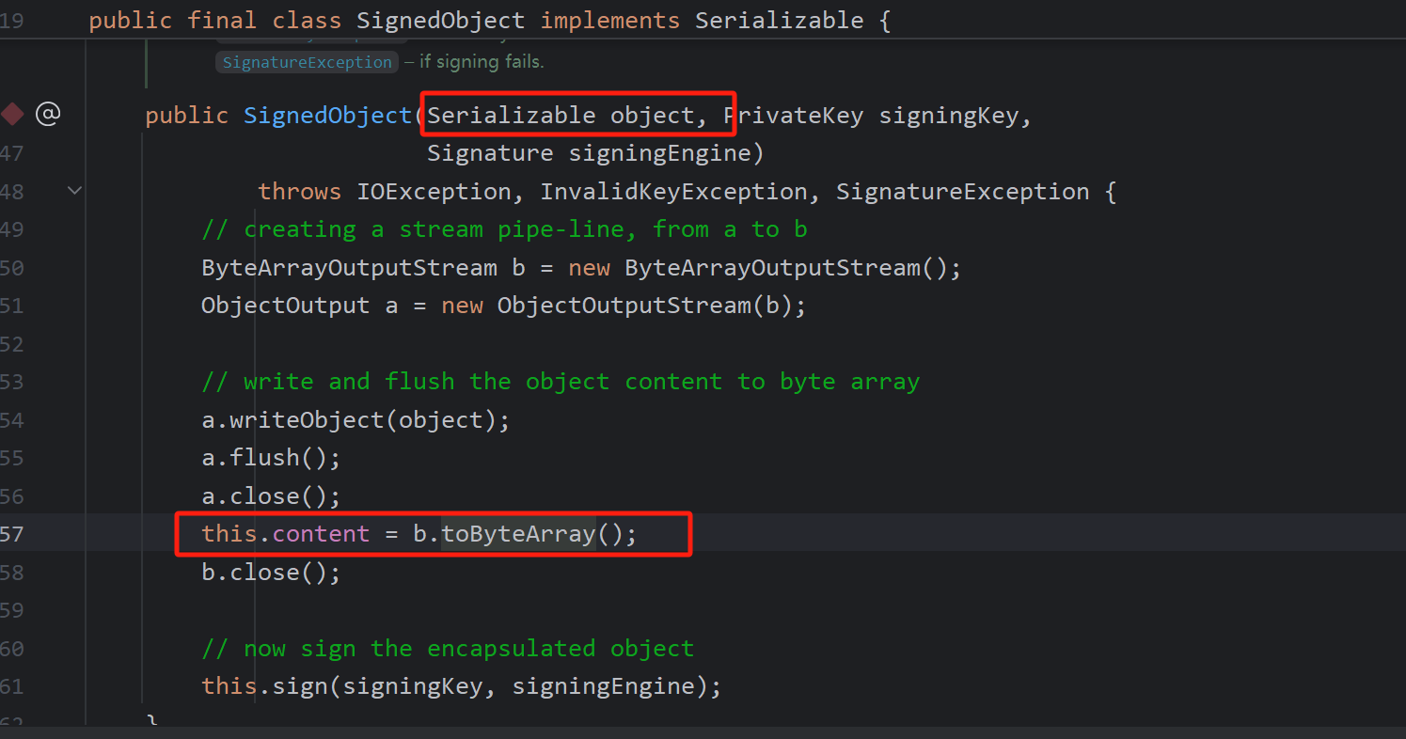Collapse the fold chevron on the throws line
The width and height of the screenshot is (1406, 739).
pyautogui.click(x=75, y=191)
